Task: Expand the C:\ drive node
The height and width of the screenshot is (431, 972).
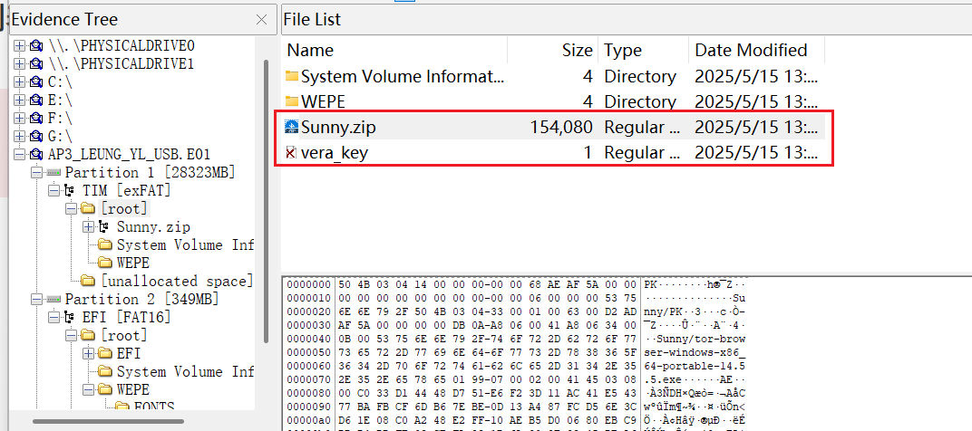Action: click(x=19, y=81)
